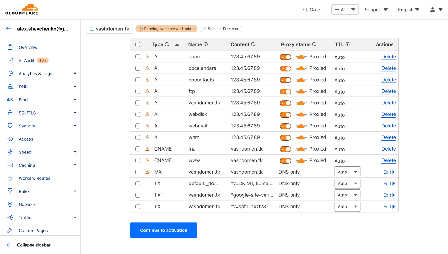
Task: Open the Add dropdown
Action: coord(345,9)
